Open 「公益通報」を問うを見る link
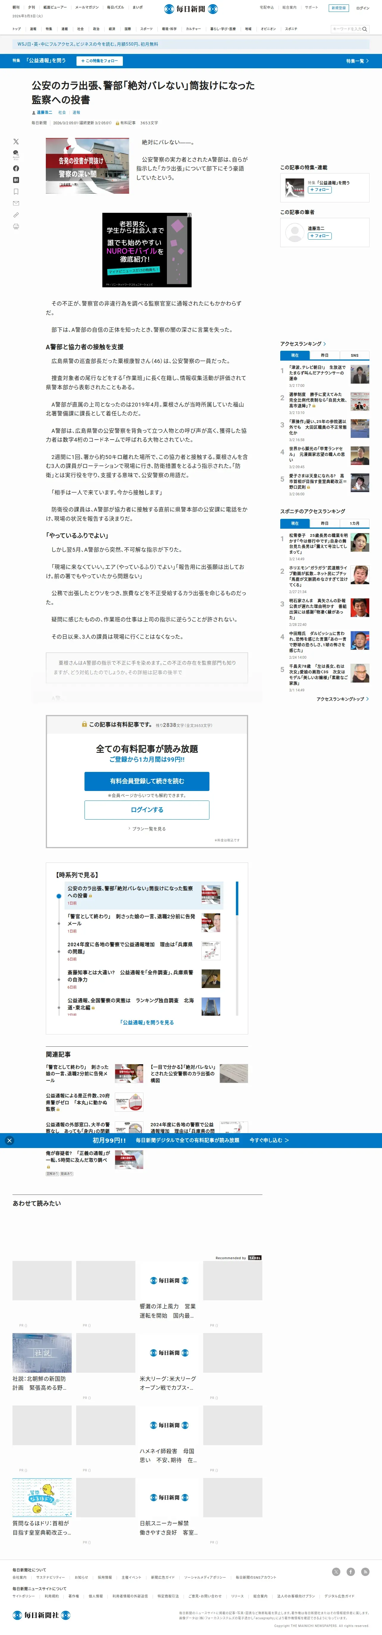382x1635 pixels. [147, 1023]
